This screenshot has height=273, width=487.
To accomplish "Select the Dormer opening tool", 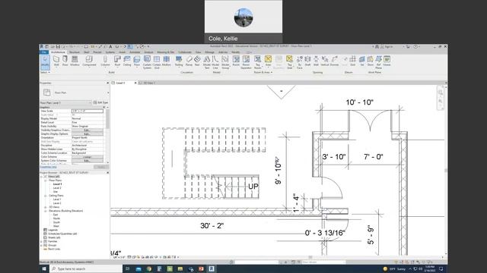I will click(335, 61).
